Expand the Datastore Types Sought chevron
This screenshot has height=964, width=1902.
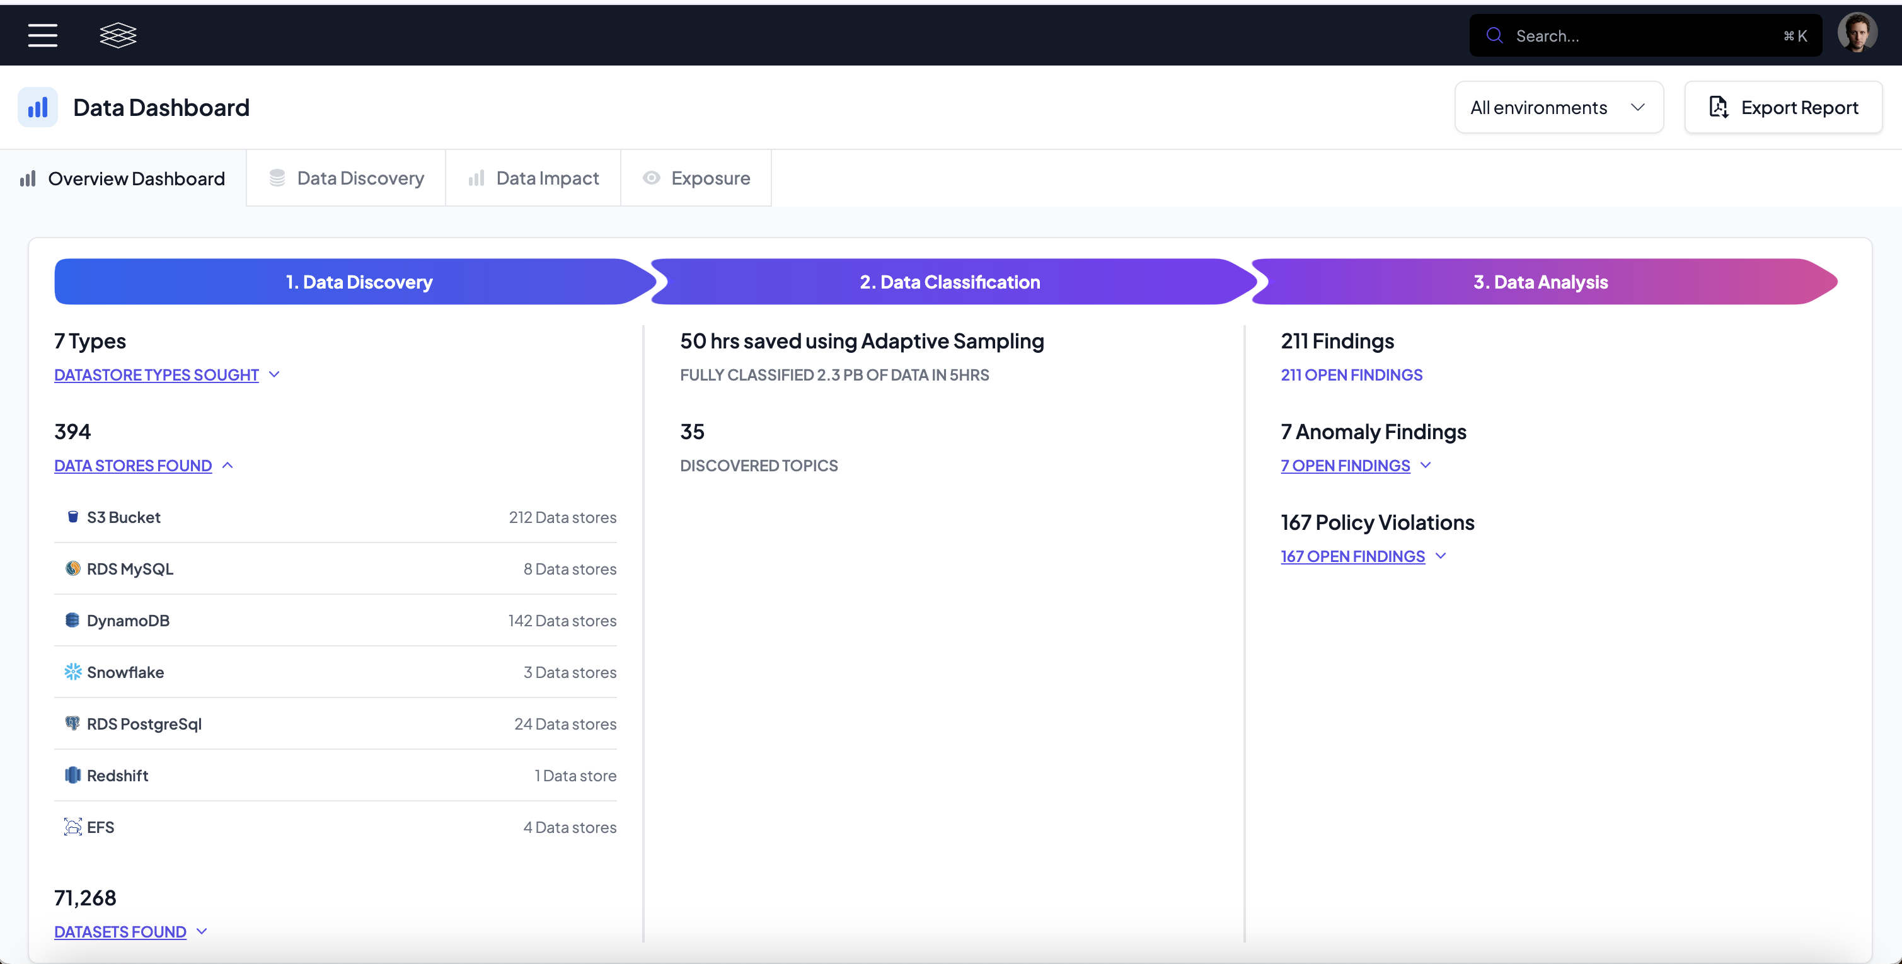coord(275,374)
